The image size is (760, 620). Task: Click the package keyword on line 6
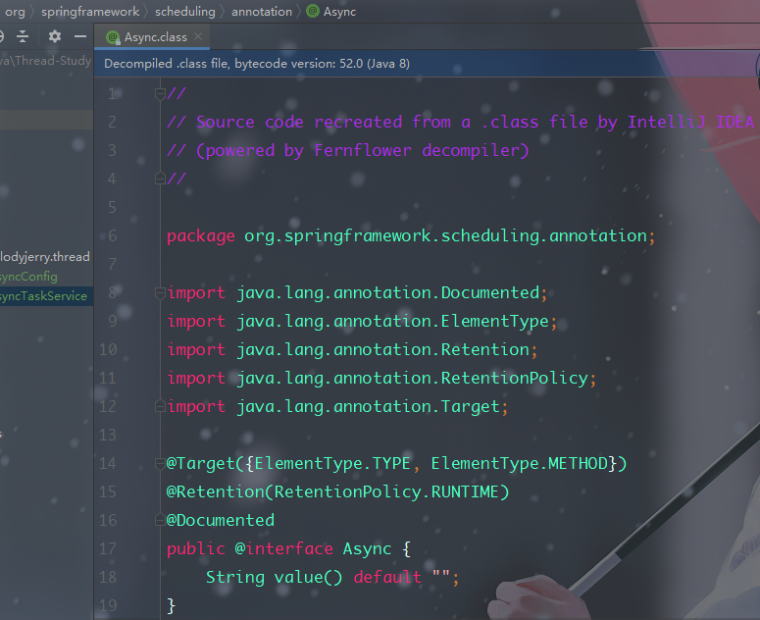tap(201, 236)
